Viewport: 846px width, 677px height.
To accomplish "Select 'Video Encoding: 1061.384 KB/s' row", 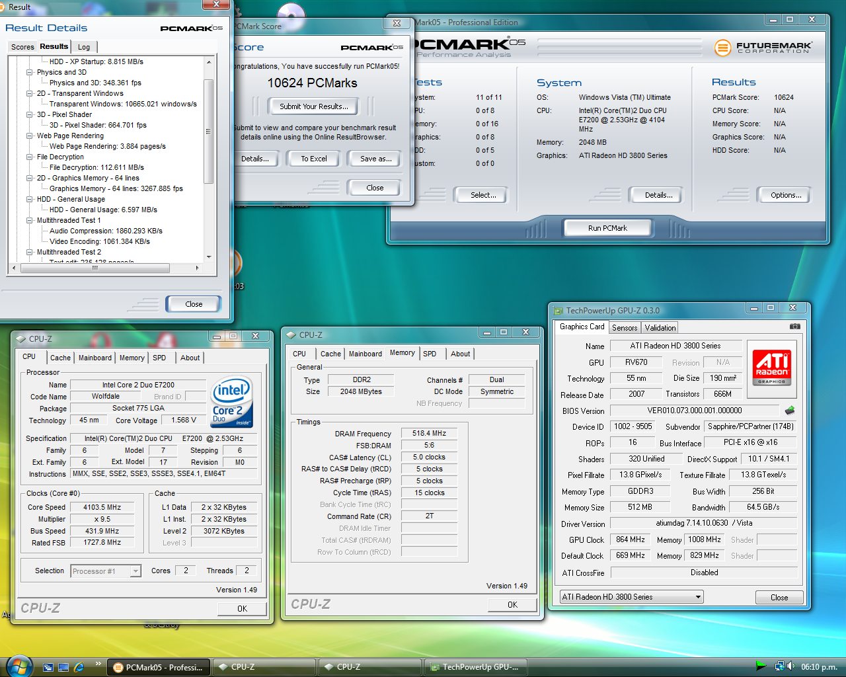I will point(100,241).
